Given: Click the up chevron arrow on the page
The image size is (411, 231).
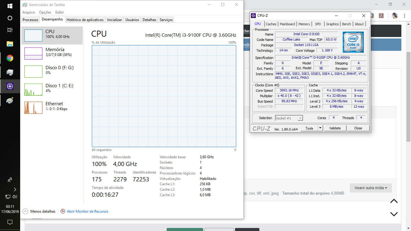Looking at the screenshot, I should pos(394,201).
